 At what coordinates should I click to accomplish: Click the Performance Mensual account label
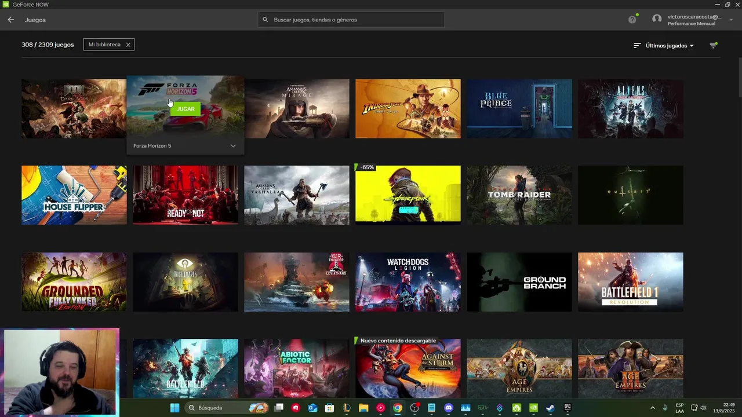[x=691, y=24]
